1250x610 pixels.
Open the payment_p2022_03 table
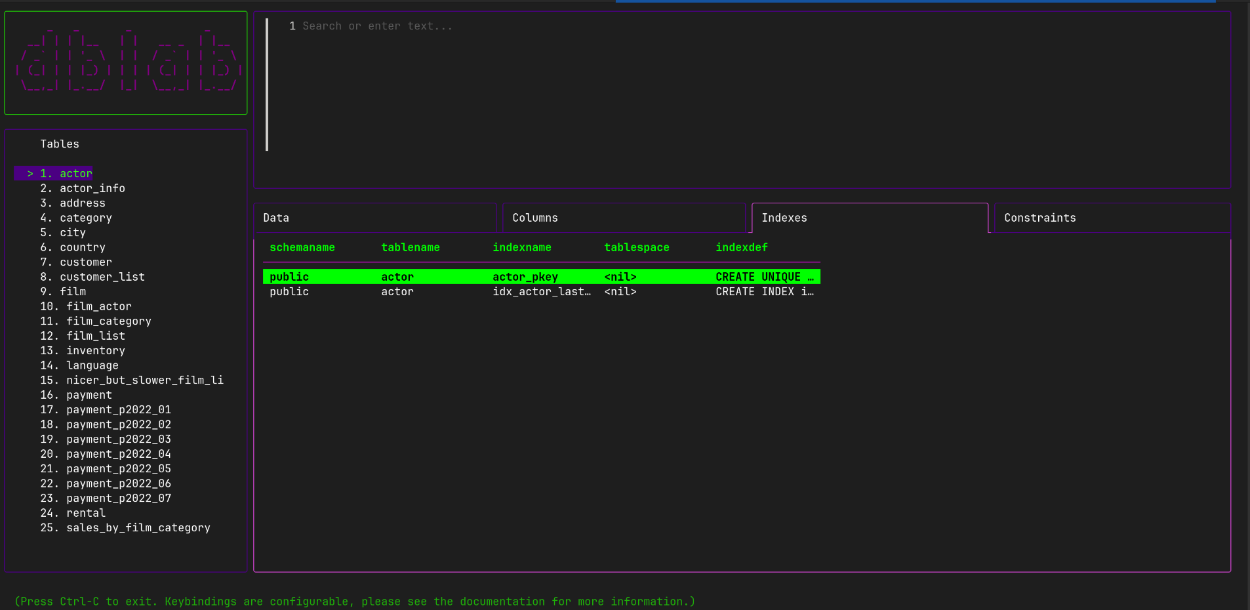coord(106,439)
